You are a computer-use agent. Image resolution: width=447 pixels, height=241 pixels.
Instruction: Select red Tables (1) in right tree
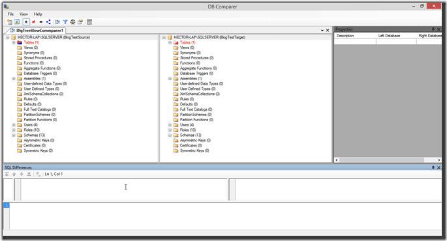tap(187, 42)
